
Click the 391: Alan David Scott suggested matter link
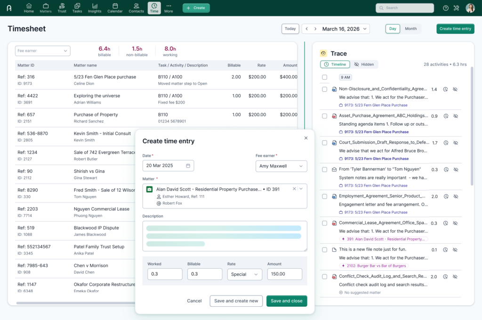pos(384,239)
